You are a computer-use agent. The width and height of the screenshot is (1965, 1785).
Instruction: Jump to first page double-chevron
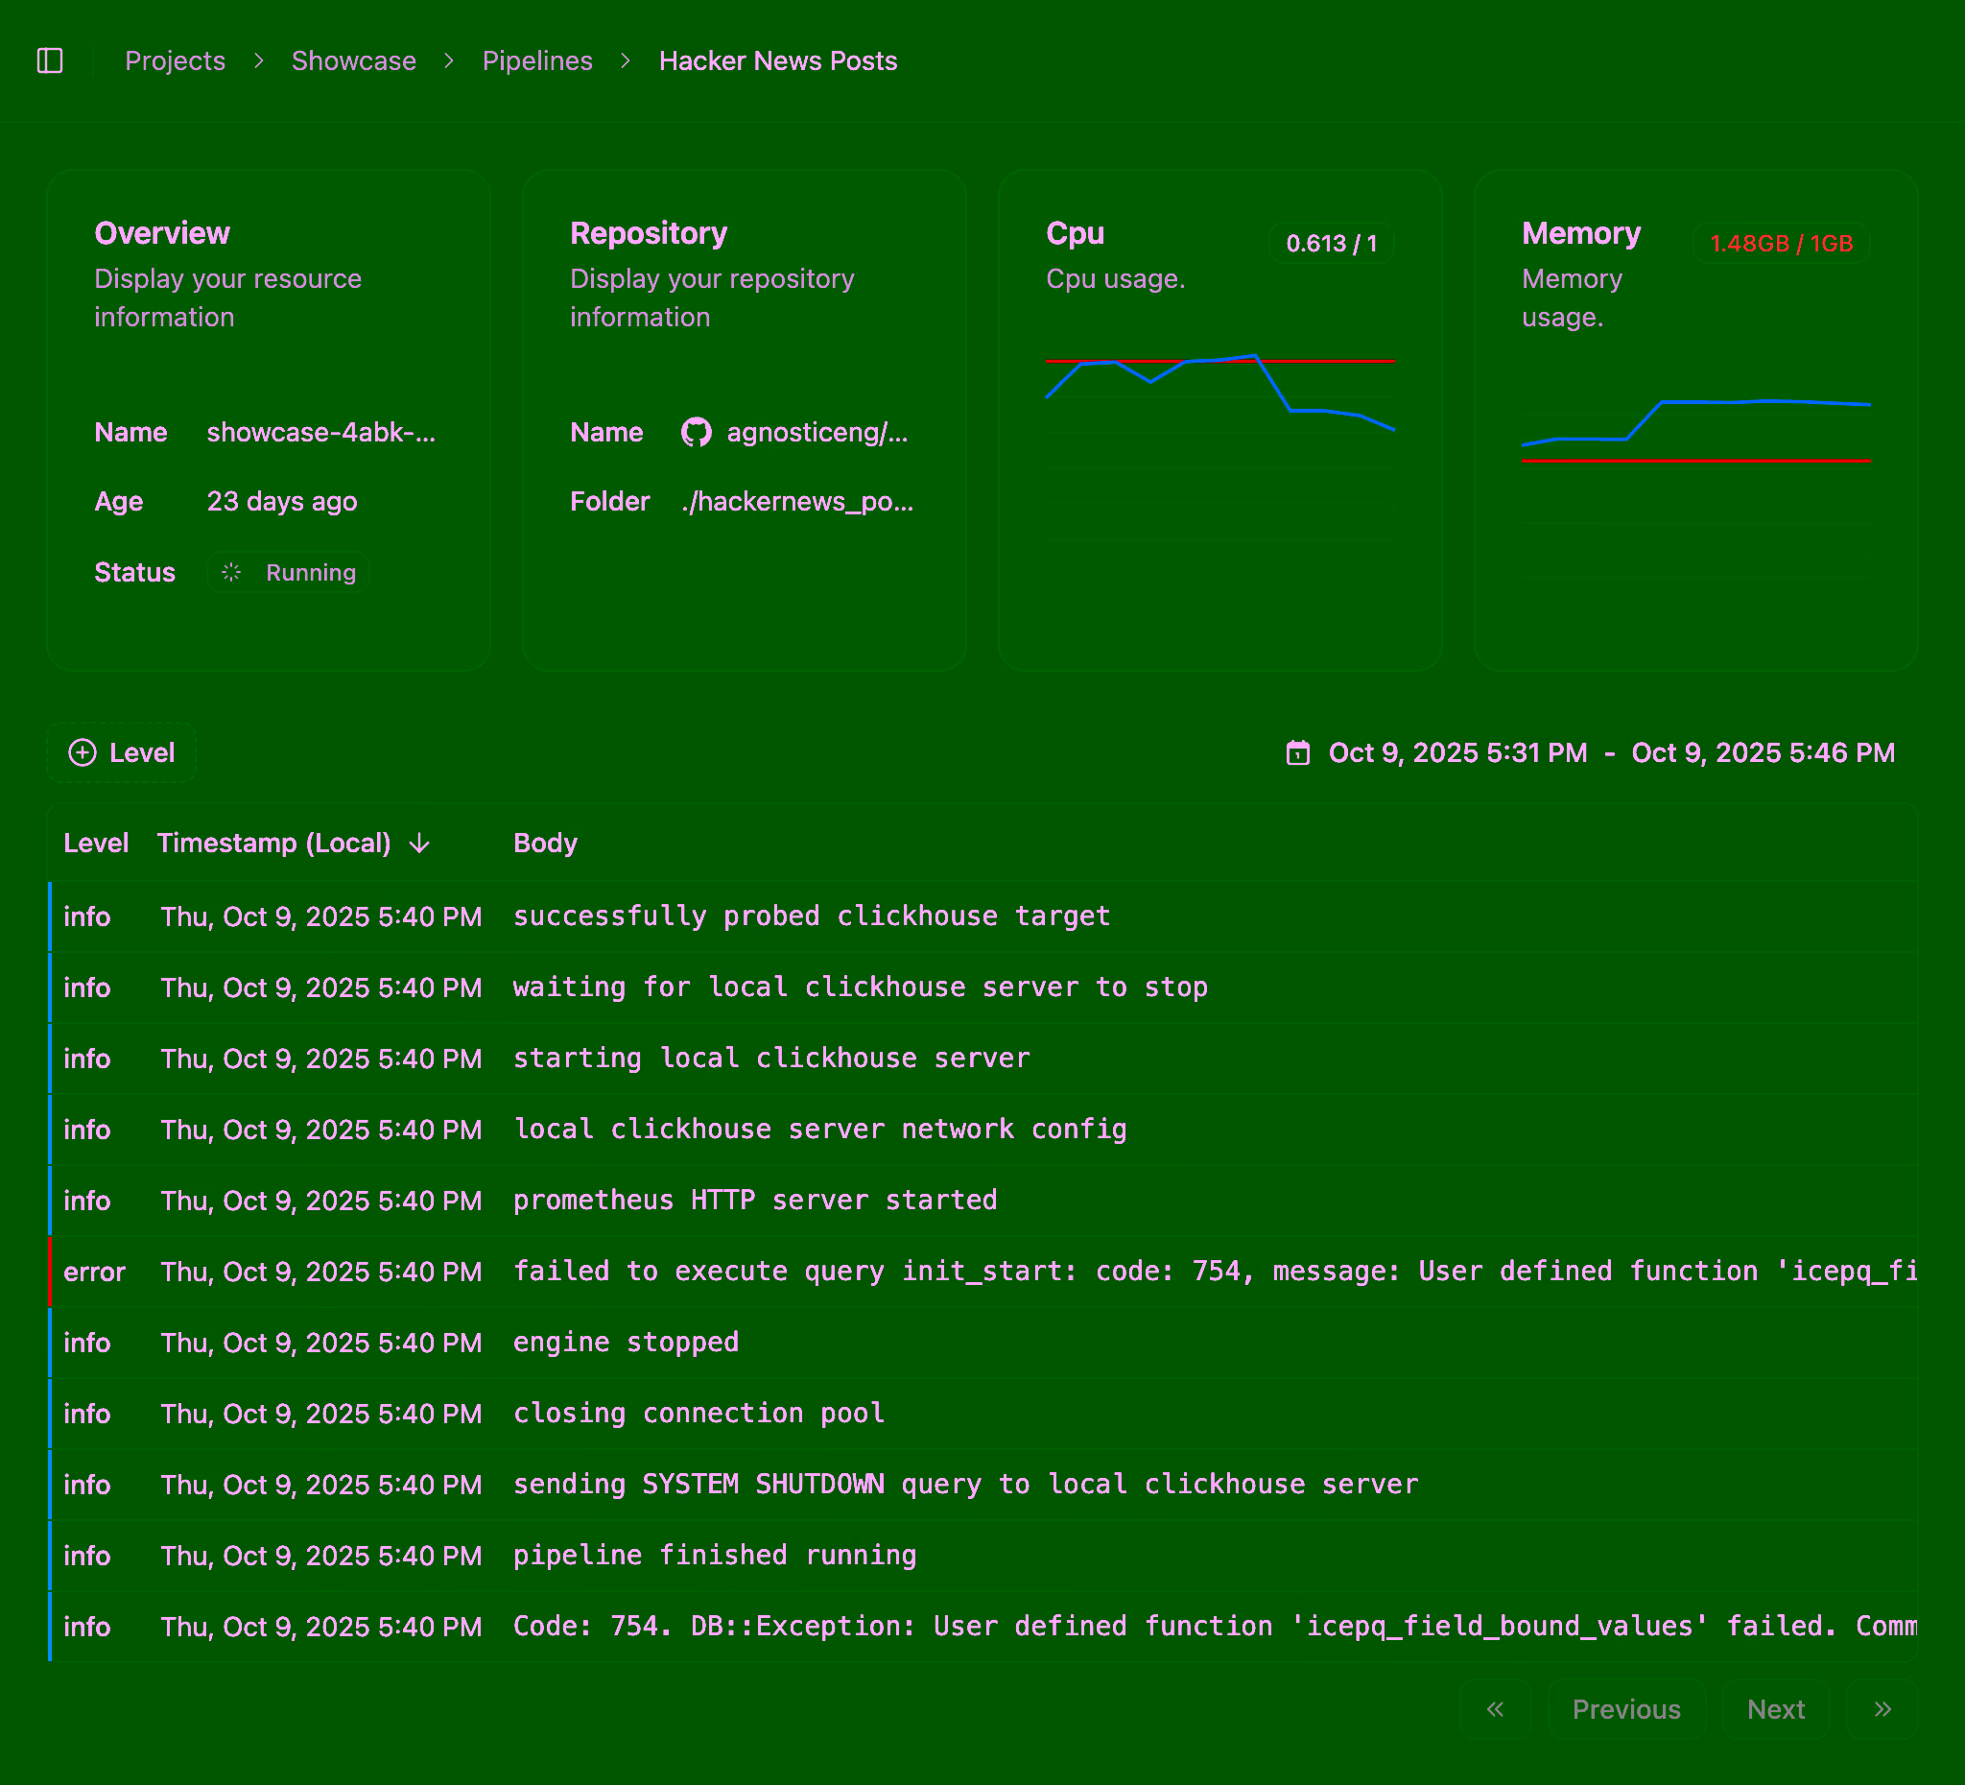point(1494,1709)
